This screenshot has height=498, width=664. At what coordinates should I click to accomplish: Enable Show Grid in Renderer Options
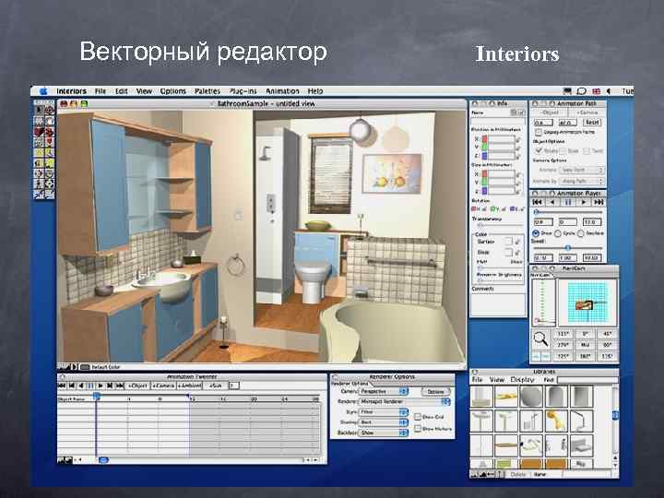tap(418, 417)
